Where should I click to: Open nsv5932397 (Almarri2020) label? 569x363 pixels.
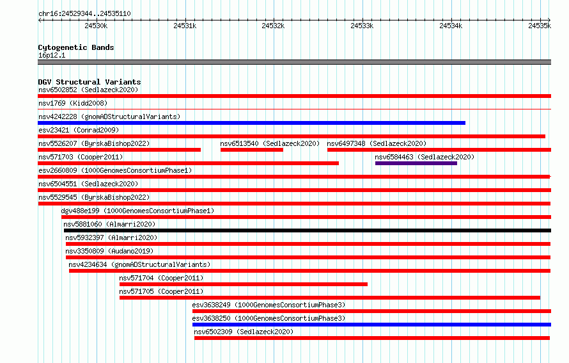click(x=111, y=238)
